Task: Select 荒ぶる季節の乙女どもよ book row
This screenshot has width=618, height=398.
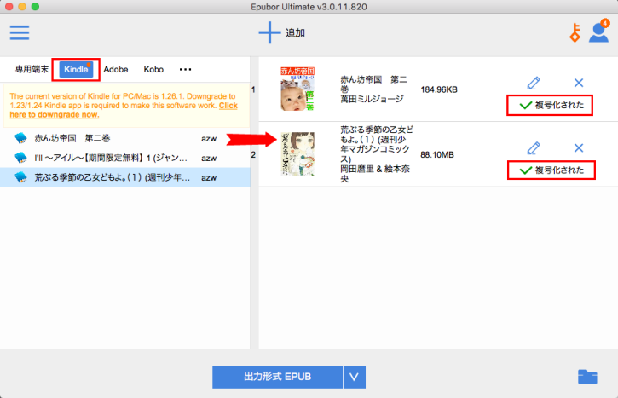Action: [x=125, y=177]
